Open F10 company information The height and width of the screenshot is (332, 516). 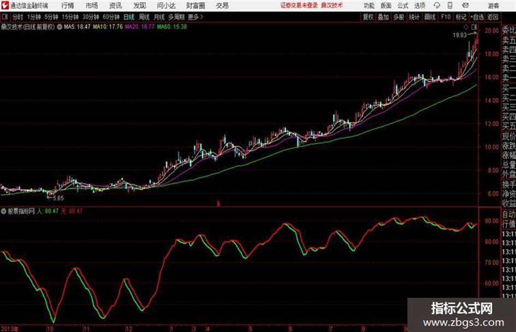(x=446, y=17)
